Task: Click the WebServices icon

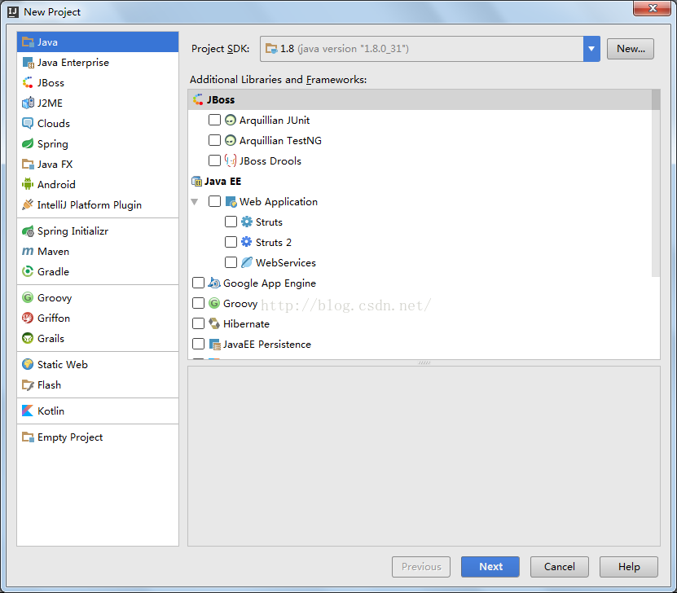Action: (x=247, y=262)
